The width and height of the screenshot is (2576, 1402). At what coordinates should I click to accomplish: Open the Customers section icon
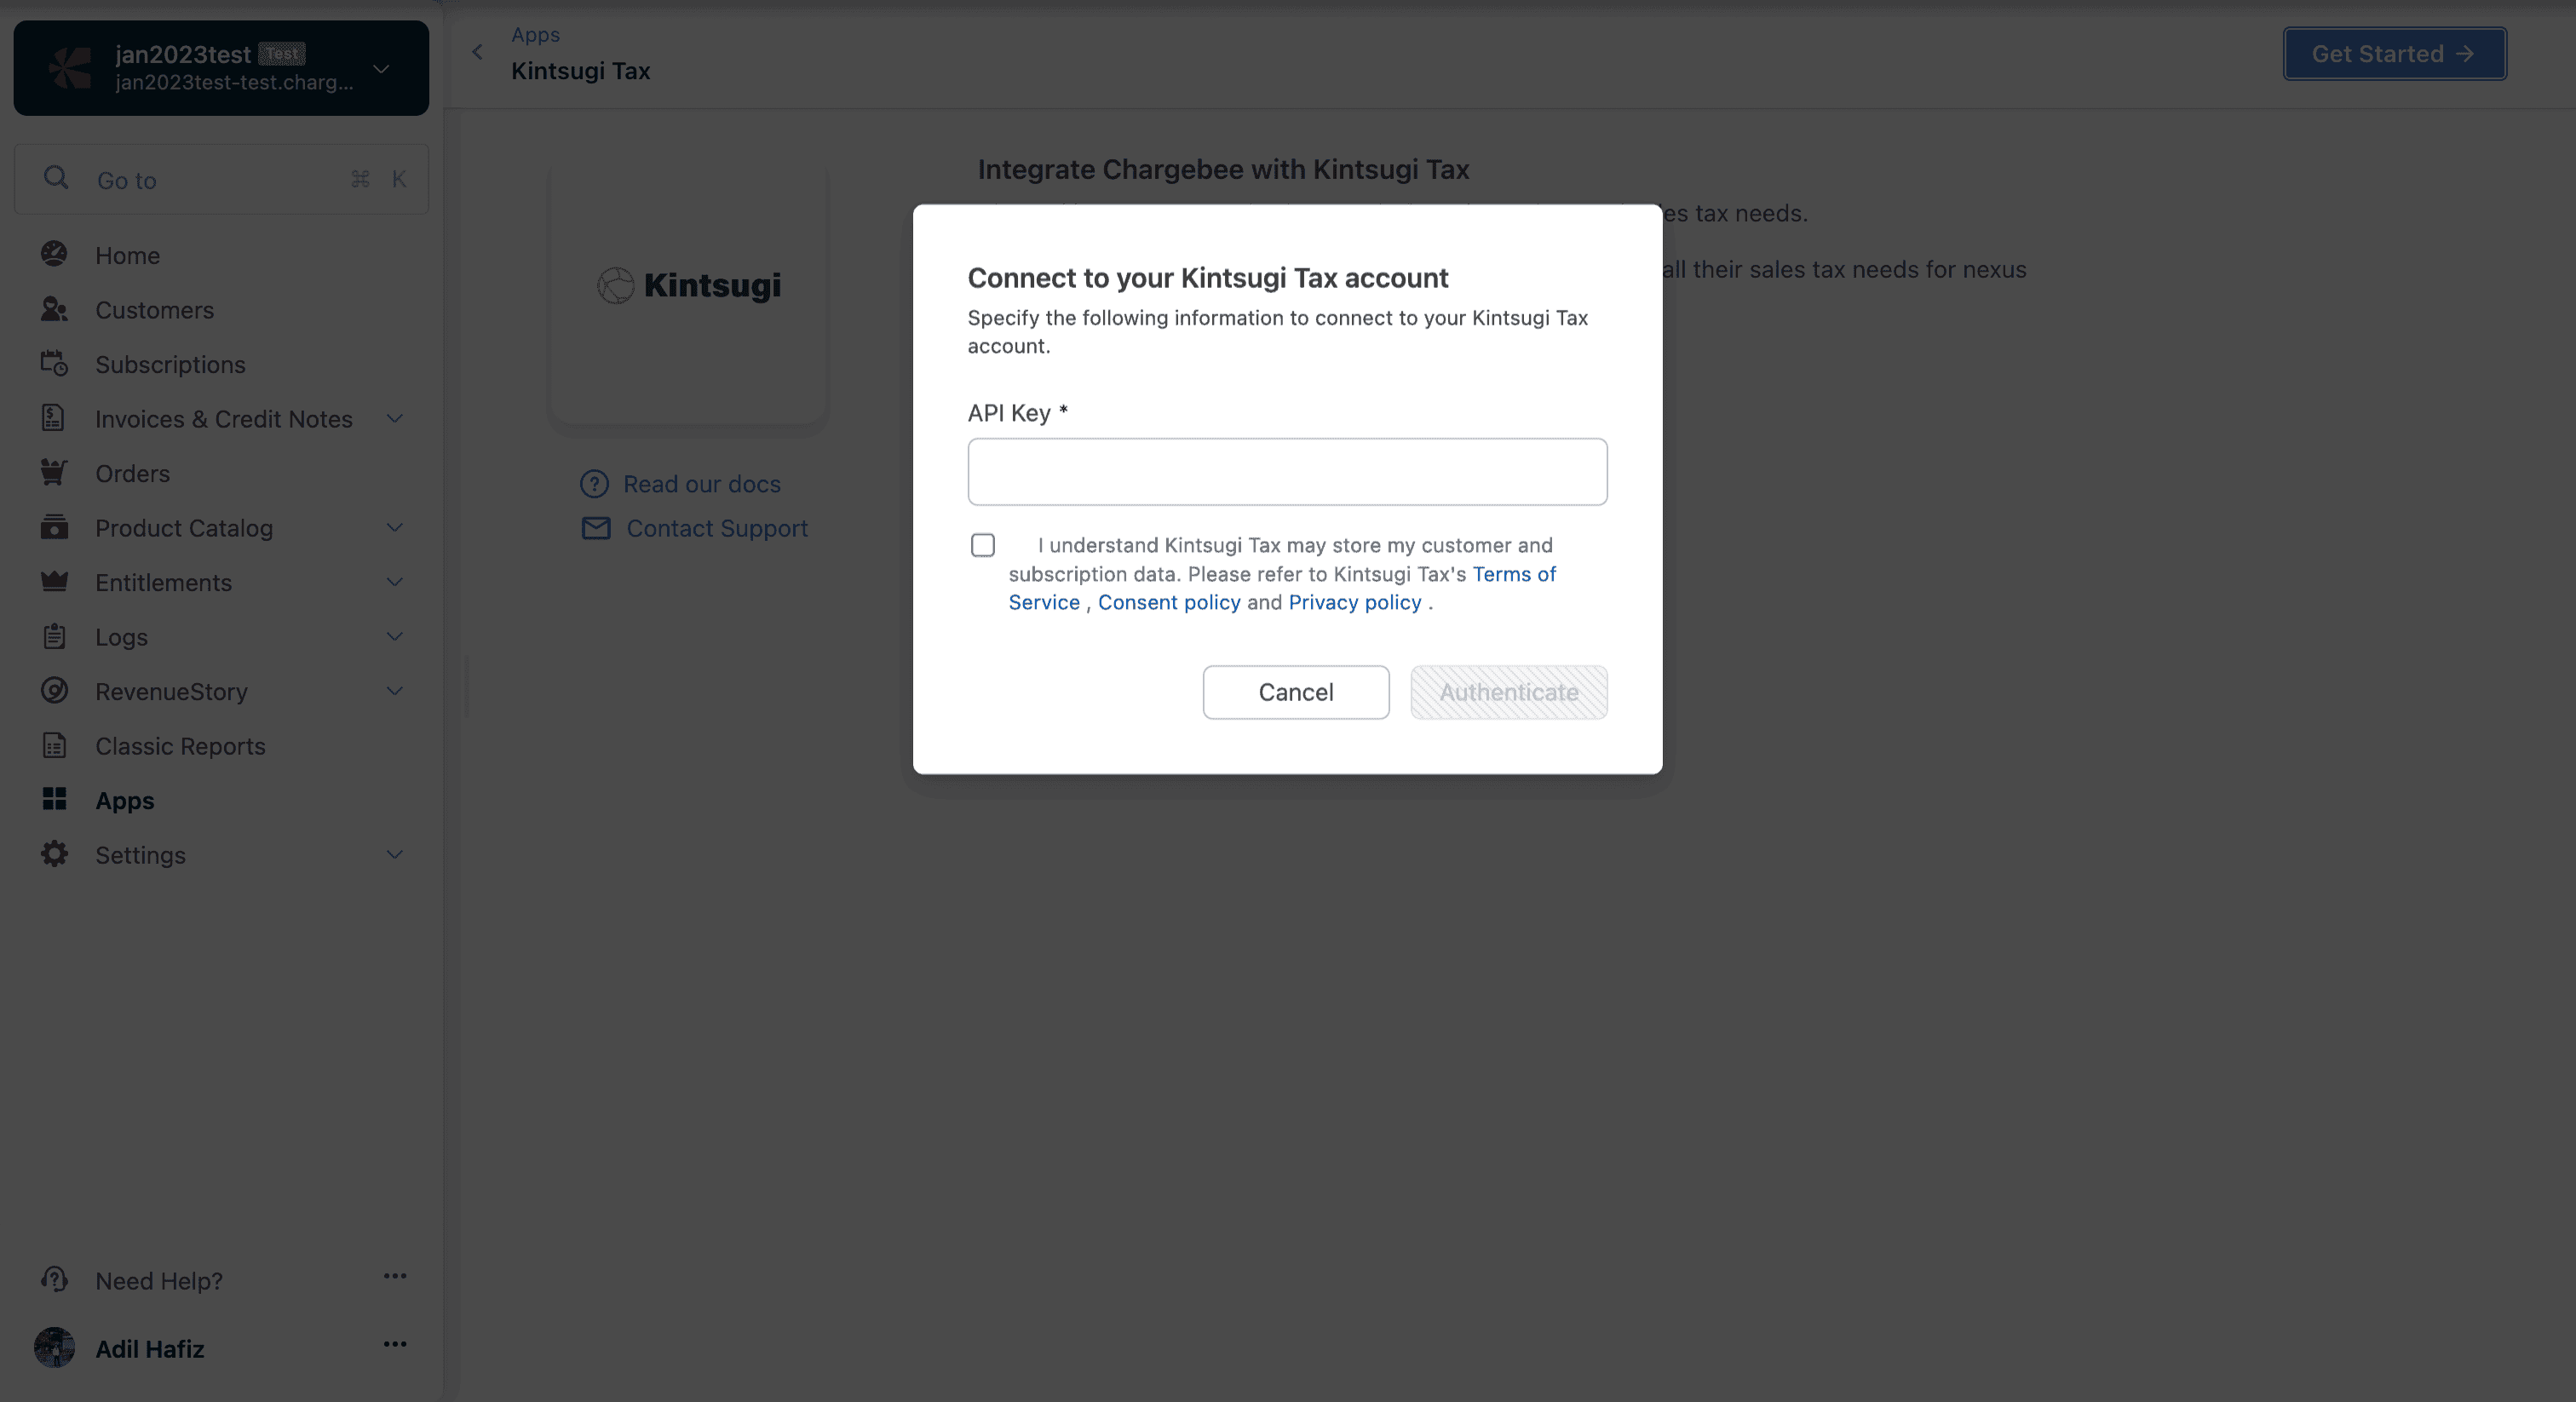[55, 309]
